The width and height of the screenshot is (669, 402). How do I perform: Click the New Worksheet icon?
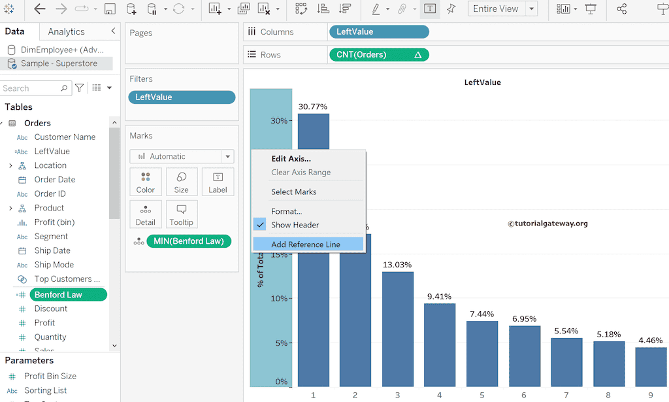pyautogui.click(x=214, y=9)
